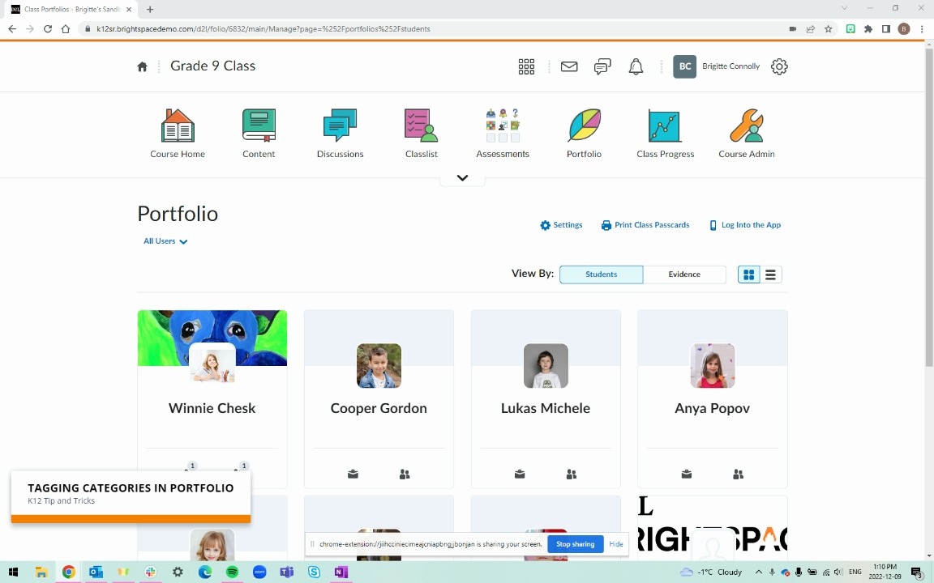
Task: Open Course Home from the navbar
Action: click(178, 134)
